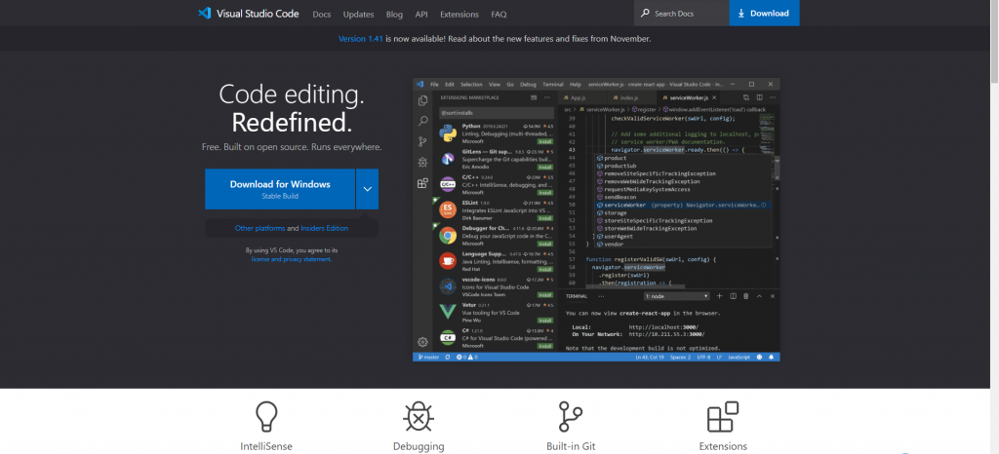The height and width of the screenshot is (454, 999).
Task: Click Download for Windows Stable Build button
Action: click(280, 189)
